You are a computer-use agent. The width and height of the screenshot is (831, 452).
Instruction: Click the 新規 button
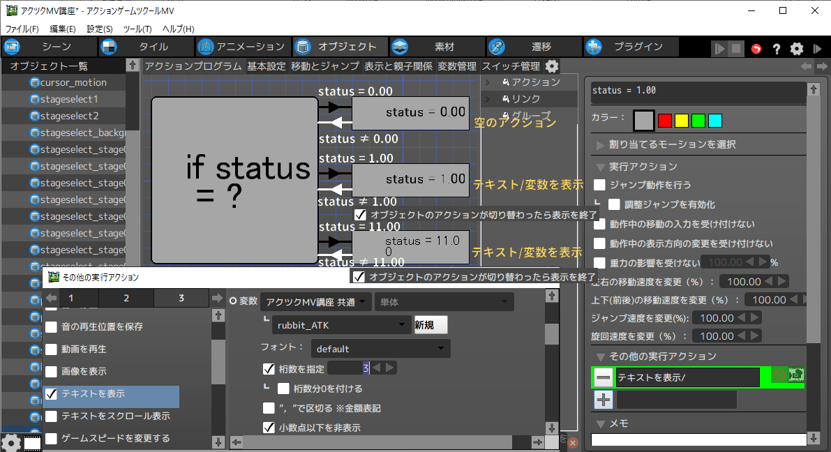point(431,325)
